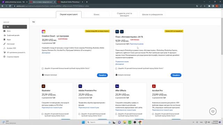Open the learn more link in the Photography plan card
The height and width of the screenshot is (125, 223).
[x=120, y=64]
